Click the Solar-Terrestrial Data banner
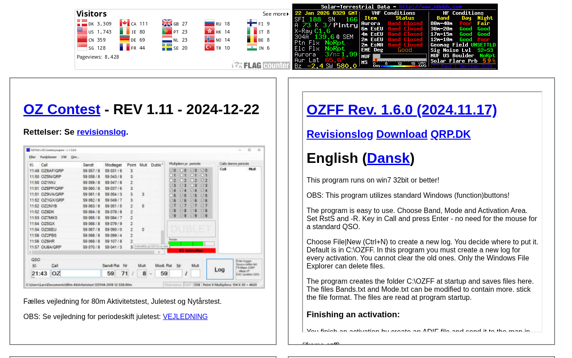 pyautogui.click(x=395, y=37)
